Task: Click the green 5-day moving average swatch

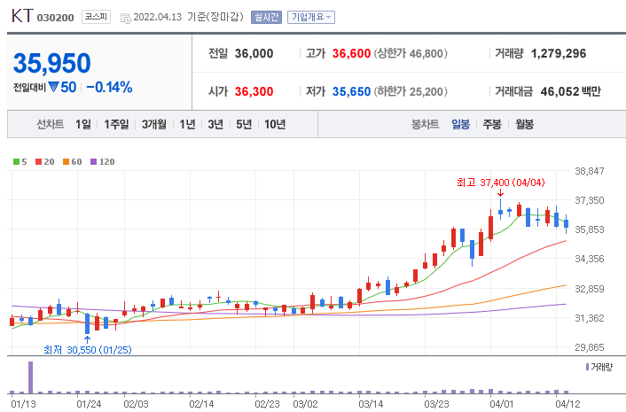Action: click(x=16, y=162)
